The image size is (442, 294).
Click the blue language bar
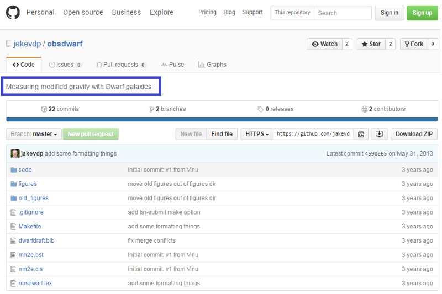(x=222, y=119)
